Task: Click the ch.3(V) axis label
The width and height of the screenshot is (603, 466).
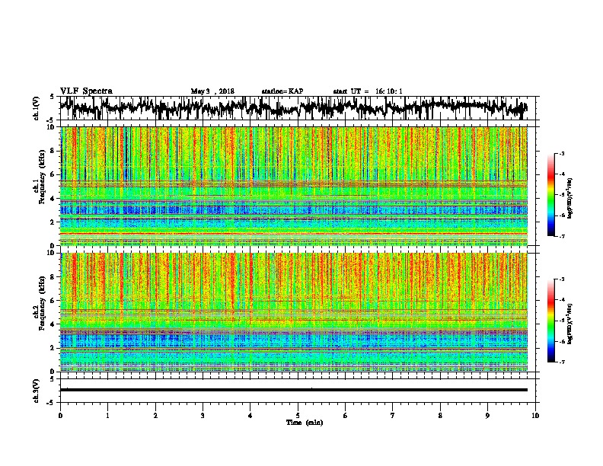Action: point(36,391)
